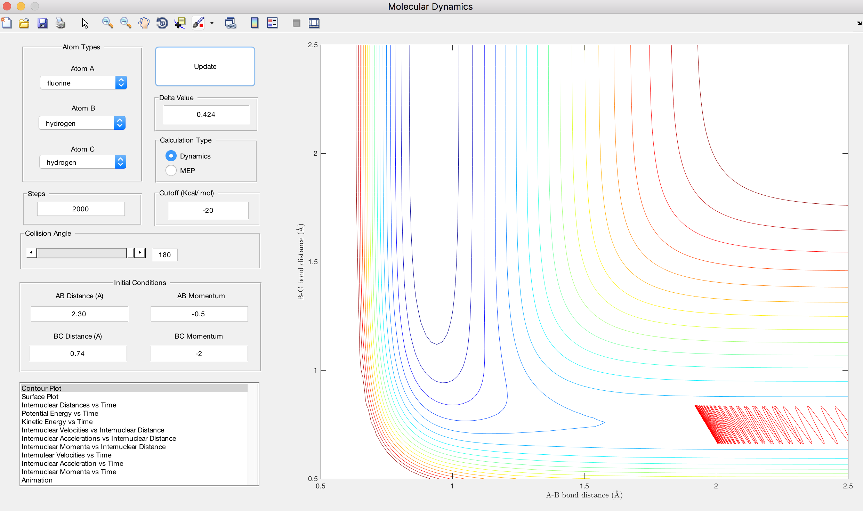Click the Collision Angle right arrow
The image size is (863, 511).
click(x=140, y=252)
